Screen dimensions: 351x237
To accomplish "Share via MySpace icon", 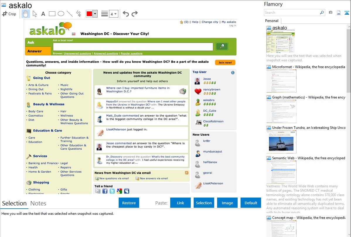I will [127, 191].
